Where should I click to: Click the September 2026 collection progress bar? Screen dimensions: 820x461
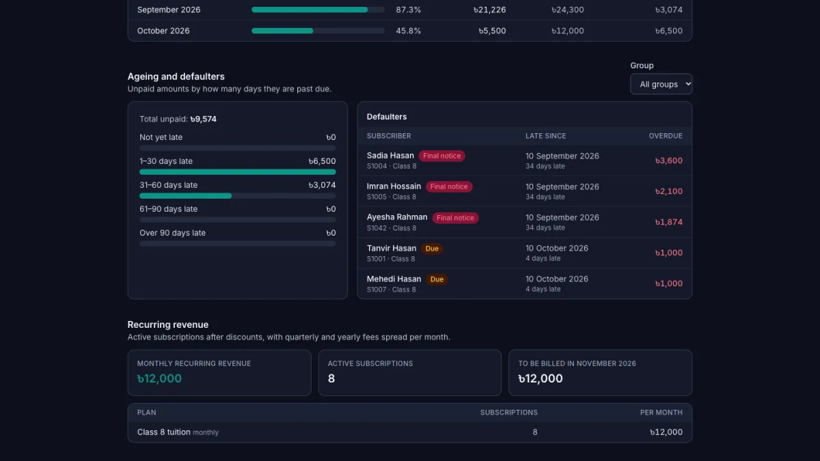coord(318,10)
